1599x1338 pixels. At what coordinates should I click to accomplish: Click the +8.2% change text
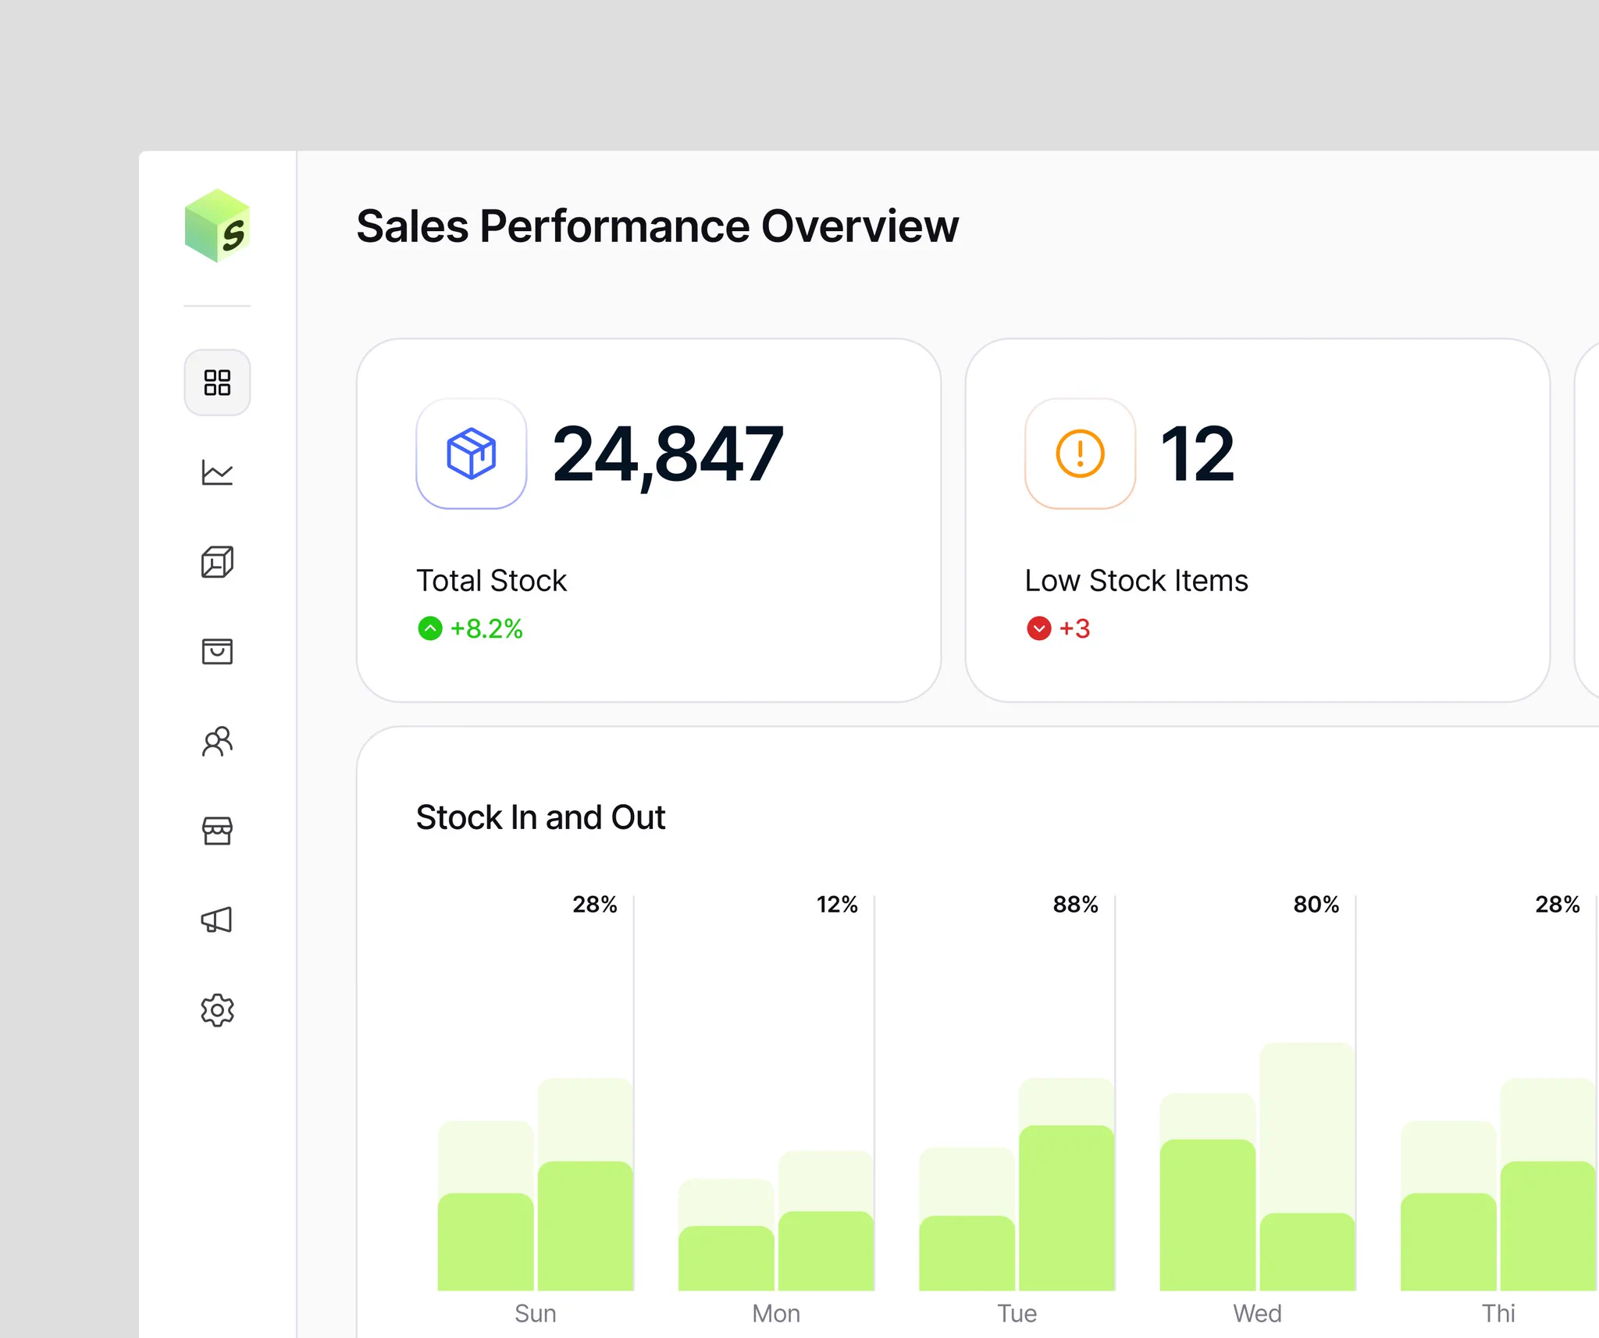[486, 628]
